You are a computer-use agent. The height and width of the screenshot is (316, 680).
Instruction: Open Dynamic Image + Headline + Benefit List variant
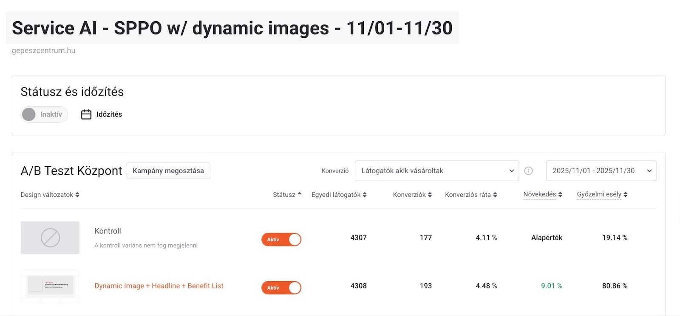pos(159,286)
